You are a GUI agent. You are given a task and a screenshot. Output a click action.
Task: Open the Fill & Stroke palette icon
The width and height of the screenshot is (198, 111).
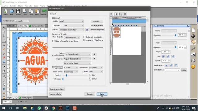coord(193,43)
